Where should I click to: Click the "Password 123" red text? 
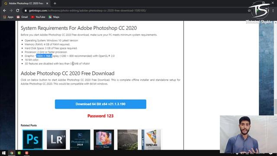(x=100, y=116)
